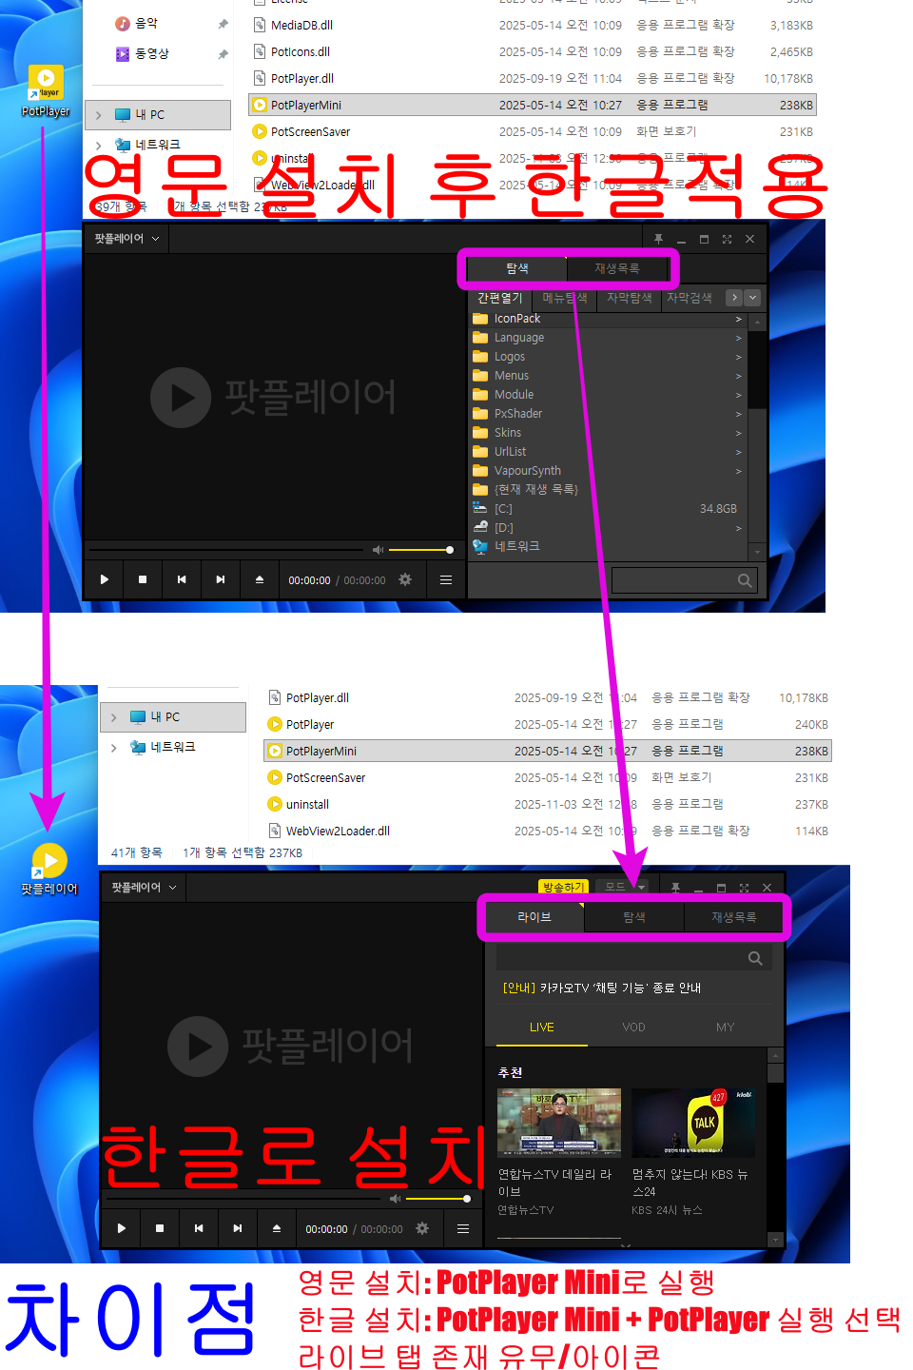
Task: Mute the volume speaker in the player with the 라이브 tab
Action: pyautogui.click(x=395, y=1199)
